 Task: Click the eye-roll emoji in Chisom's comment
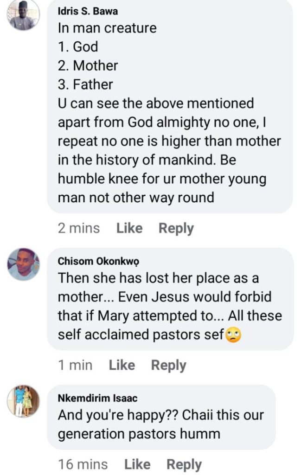pos(233,334)
